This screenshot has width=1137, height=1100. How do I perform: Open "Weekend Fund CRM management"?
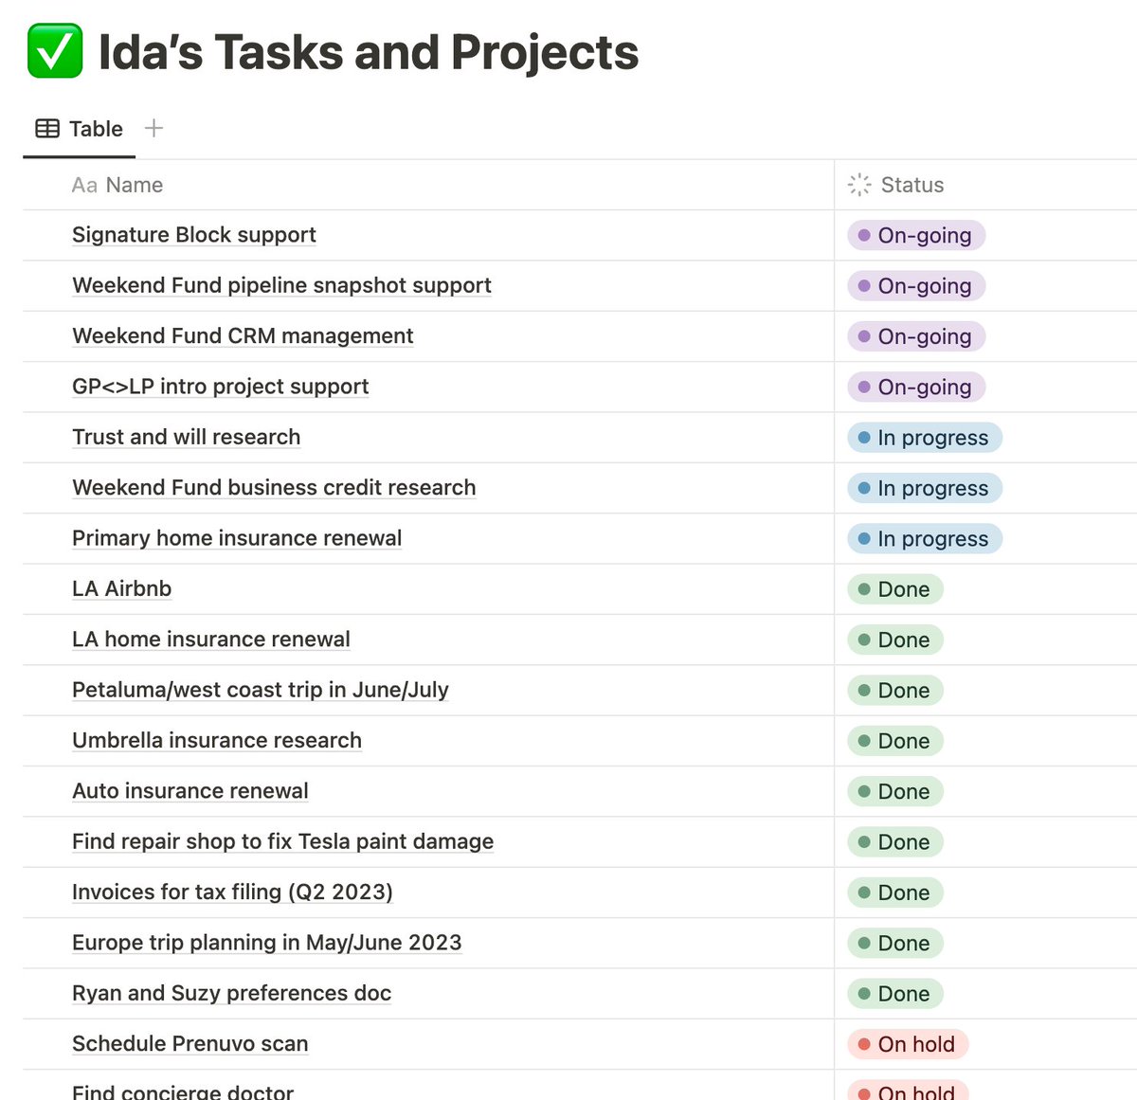[242, 335]
